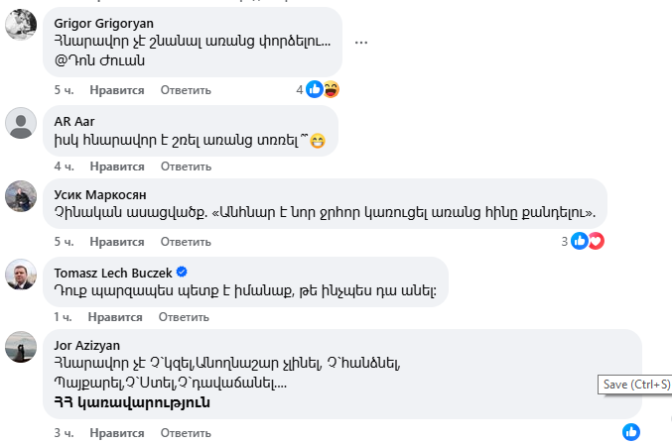This screenshot has height=444, width=672.
Task: Like AR Aar's comment via Нравится
Action: pos(117,166)
